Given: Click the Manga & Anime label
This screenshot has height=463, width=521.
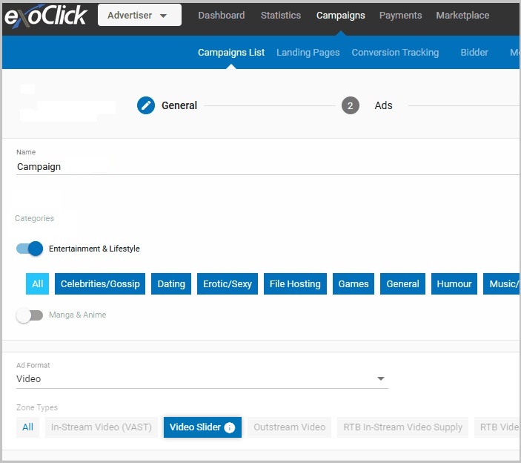Looking at the screenshot, I should tap(77, 315).
